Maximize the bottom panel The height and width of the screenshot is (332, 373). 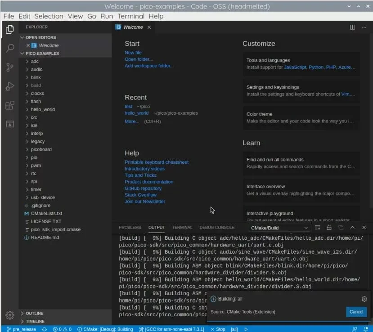352,228
